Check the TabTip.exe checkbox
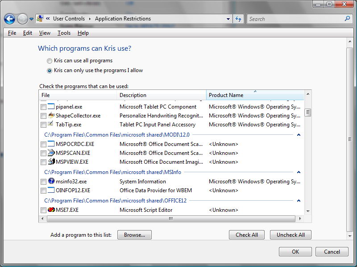357x267 pixels. click(43, 125)
